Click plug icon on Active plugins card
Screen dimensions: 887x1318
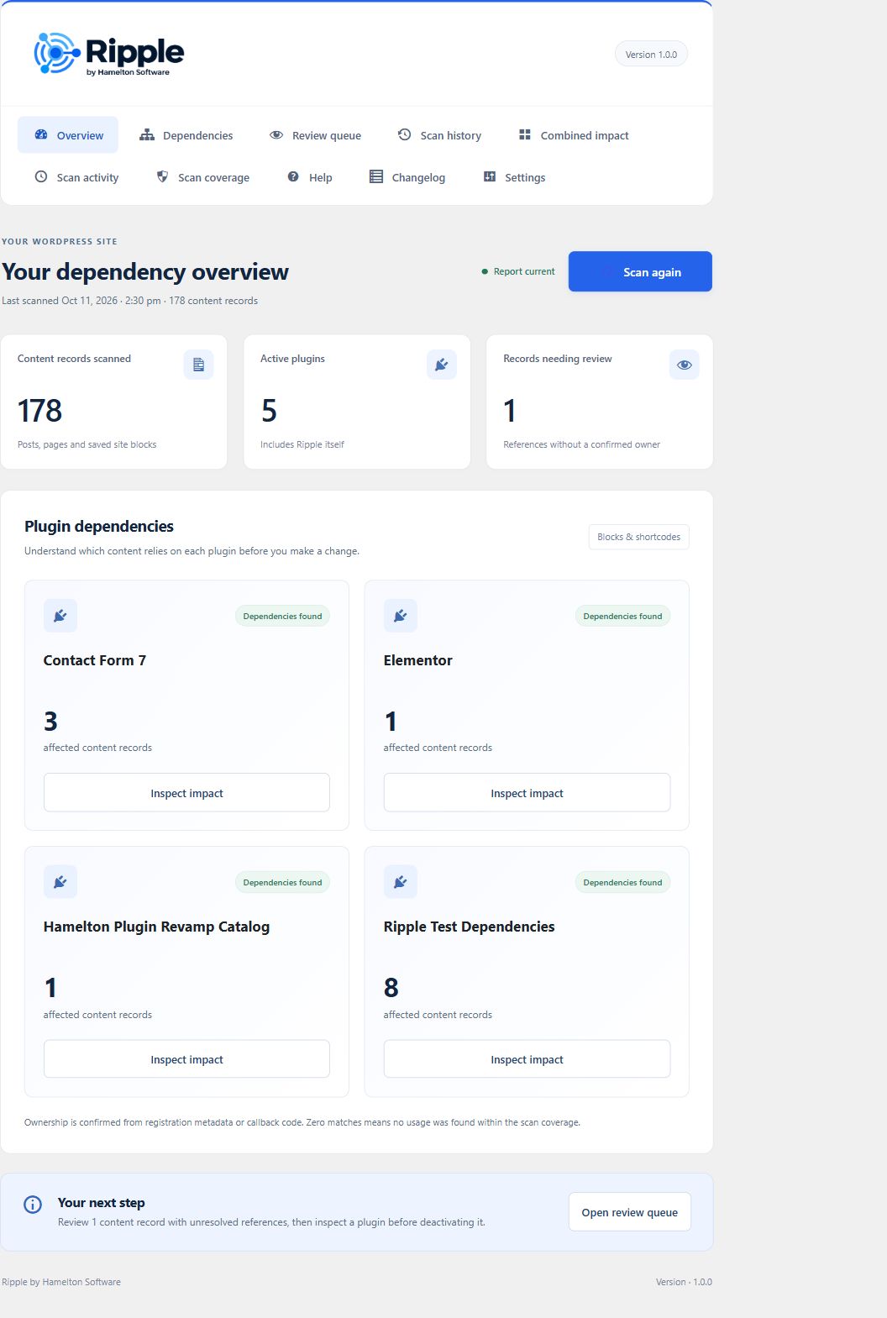coord(441,365)
